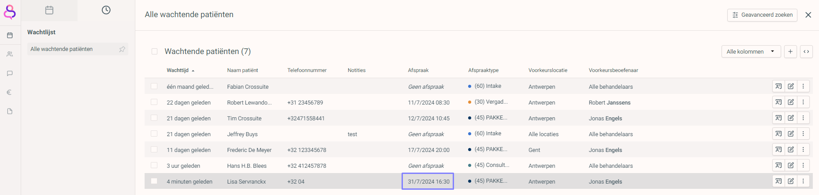Open the patients icon in left rail
Image resolution: width=819 pixels, height=195 pixels.
pos(10,54)
